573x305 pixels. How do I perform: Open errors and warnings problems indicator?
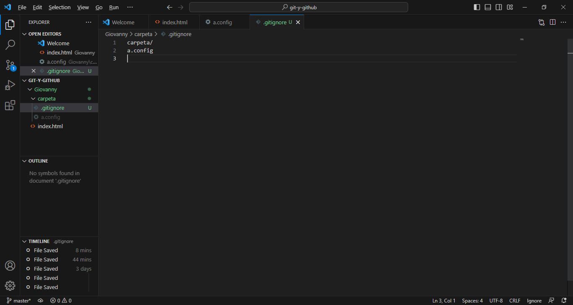[x=61, y=300]
